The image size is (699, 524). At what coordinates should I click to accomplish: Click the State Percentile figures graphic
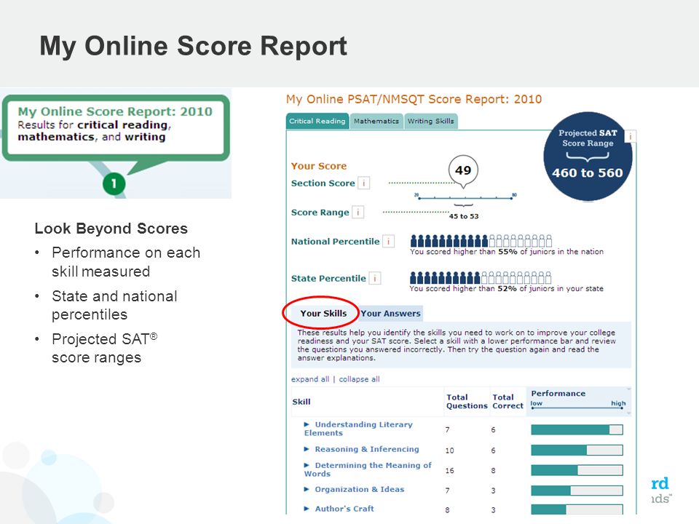tap(481, 277)
